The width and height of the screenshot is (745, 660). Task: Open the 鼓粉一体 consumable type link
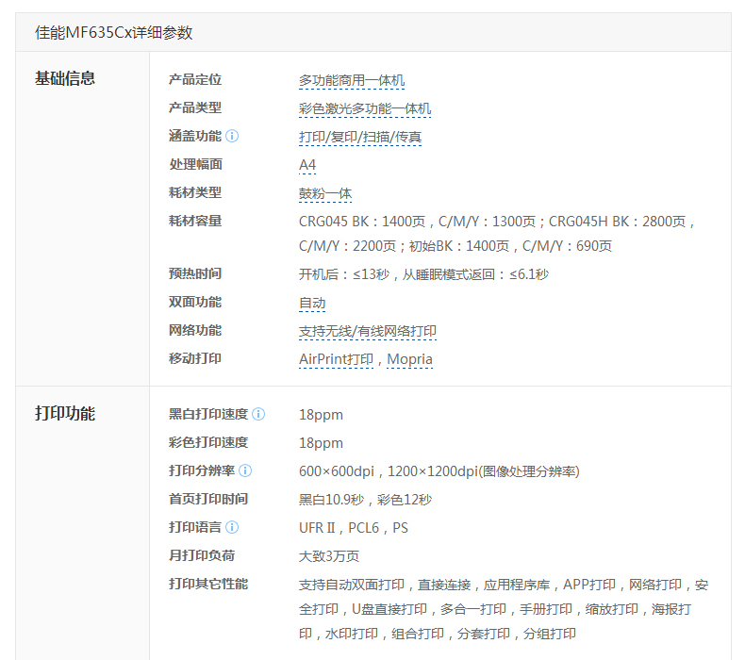tap(325, 194)
